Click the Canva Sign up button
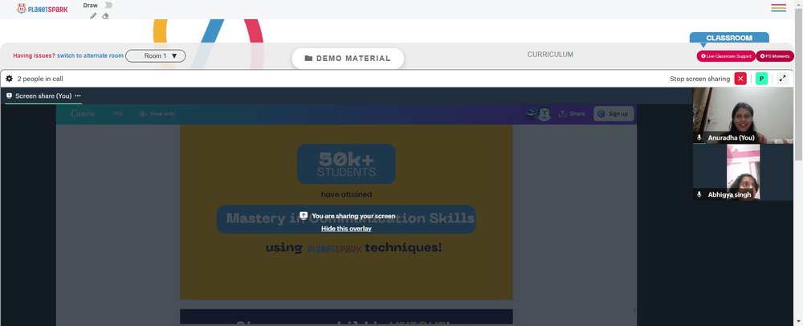Image resolution: width=803 pixels, height=326 pixels. point(613,113)
